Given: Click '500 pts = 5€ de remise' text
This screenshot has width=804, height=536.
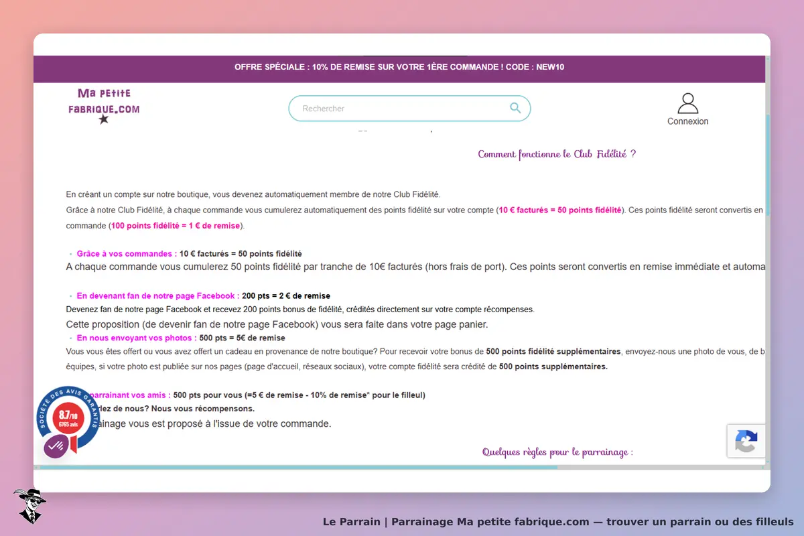Looking at the screenshot, I should click(243, 338).
